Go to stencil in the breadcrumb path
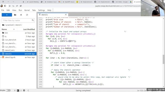This screenshot has height=92, width=165. [x=18, y=25]
